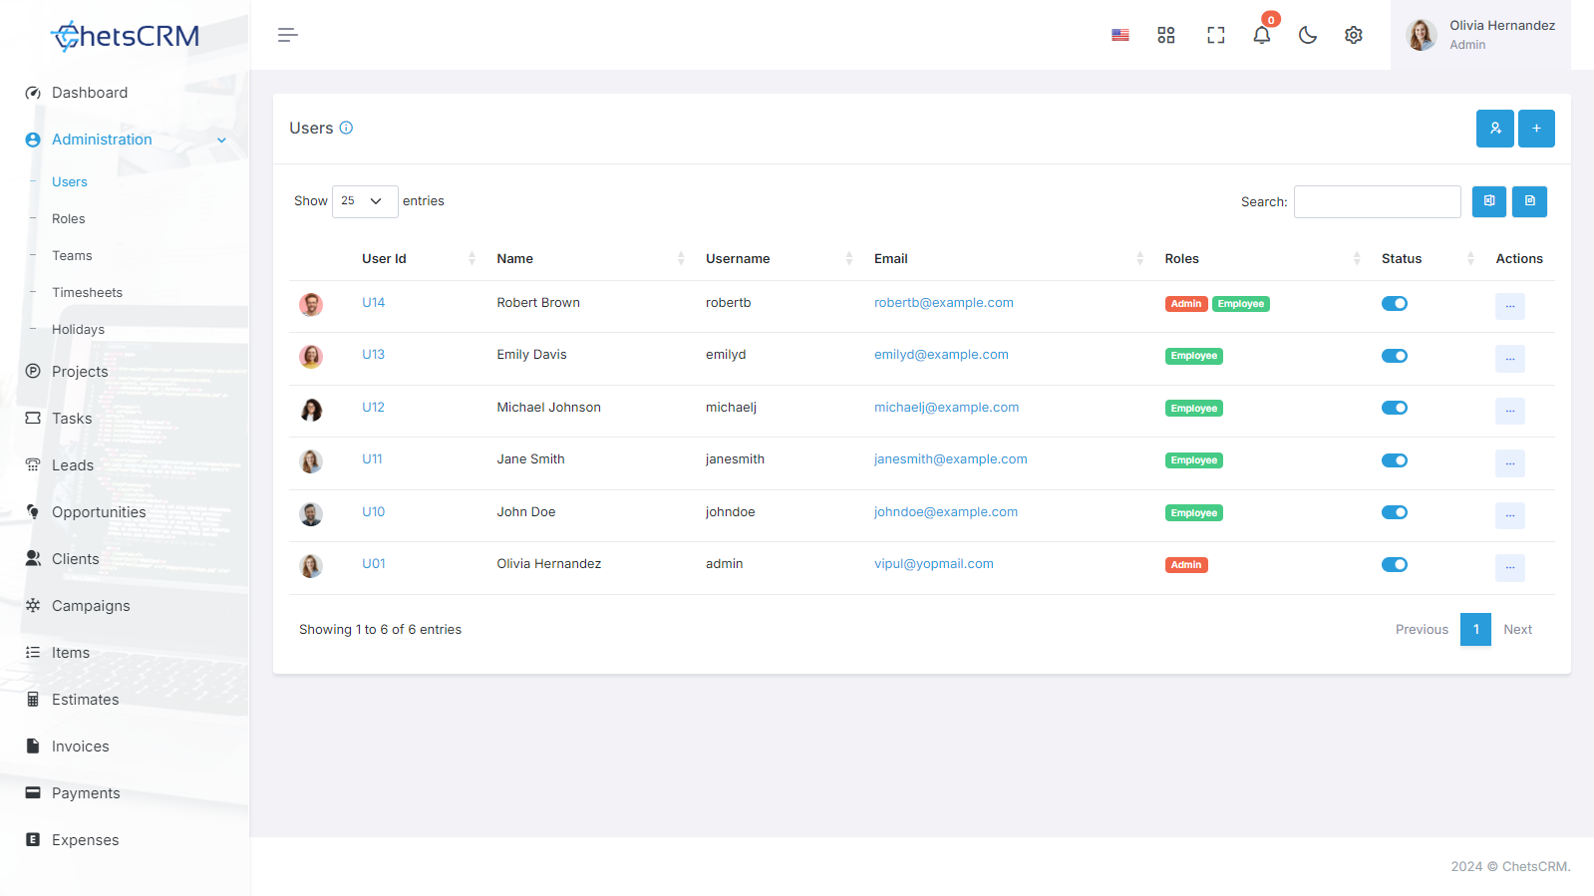This screenshot has height=896, width=1594.
Task: Switch to dark mode moon icon
Action: [1308, 35]
